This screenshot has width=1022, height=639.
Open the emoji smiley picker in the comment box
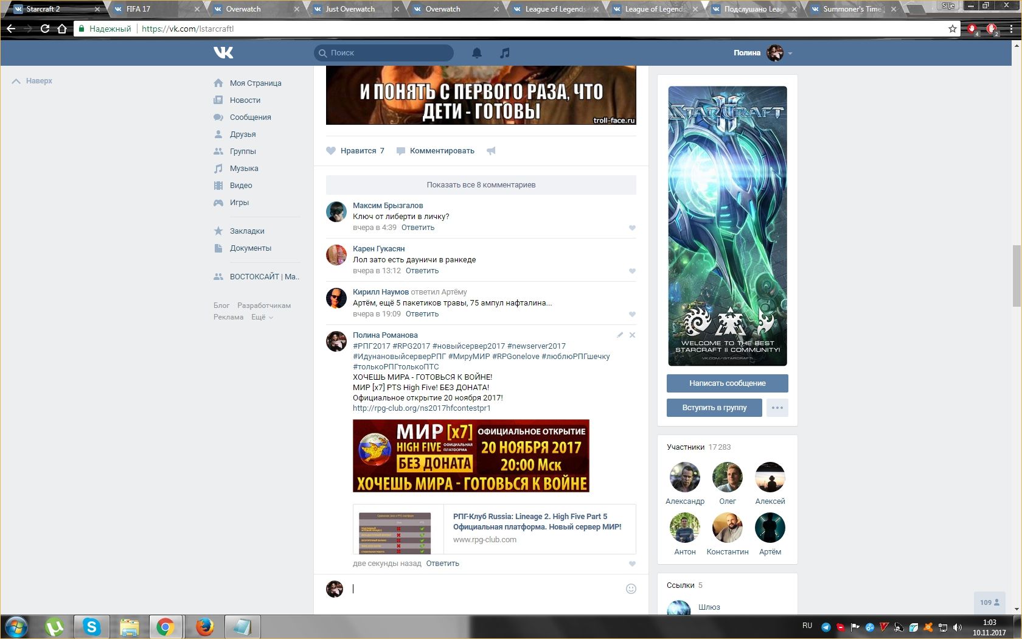(x=631, y=588)
